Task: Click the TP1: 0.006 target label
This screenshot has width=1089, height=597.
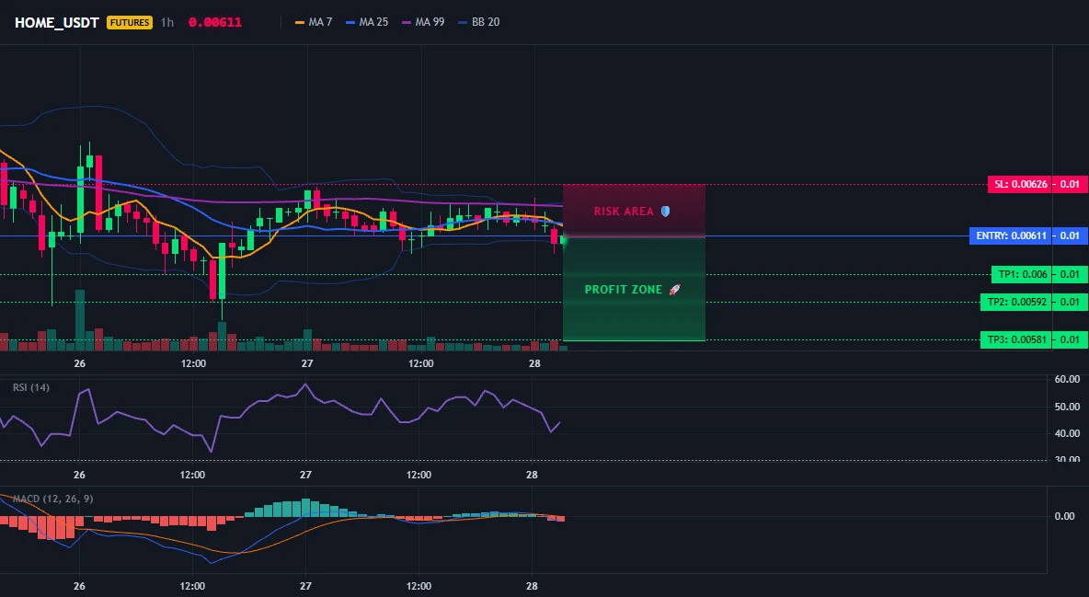Action: [x=1022, y=274]
